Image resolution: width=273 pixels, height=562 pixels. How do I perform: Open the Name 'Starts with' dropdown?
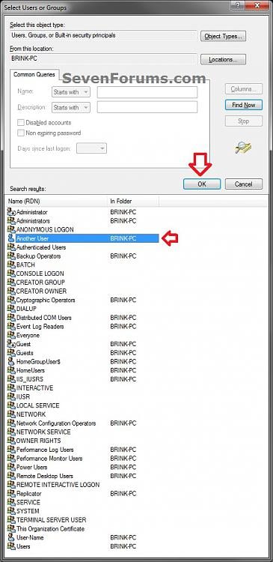click(x=71, y=92)
